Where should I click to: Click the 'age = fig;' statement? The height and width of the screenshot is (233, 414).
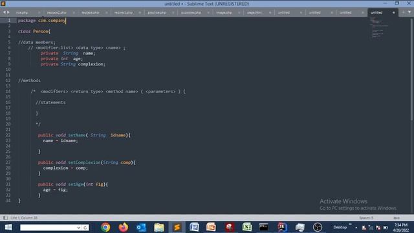(x=55, y=190)
